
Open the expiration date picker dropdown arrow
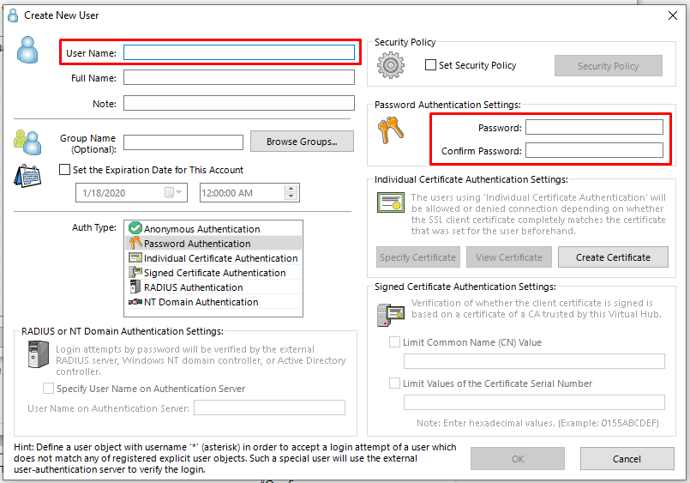pyautogui.click(x=178, y=192)
